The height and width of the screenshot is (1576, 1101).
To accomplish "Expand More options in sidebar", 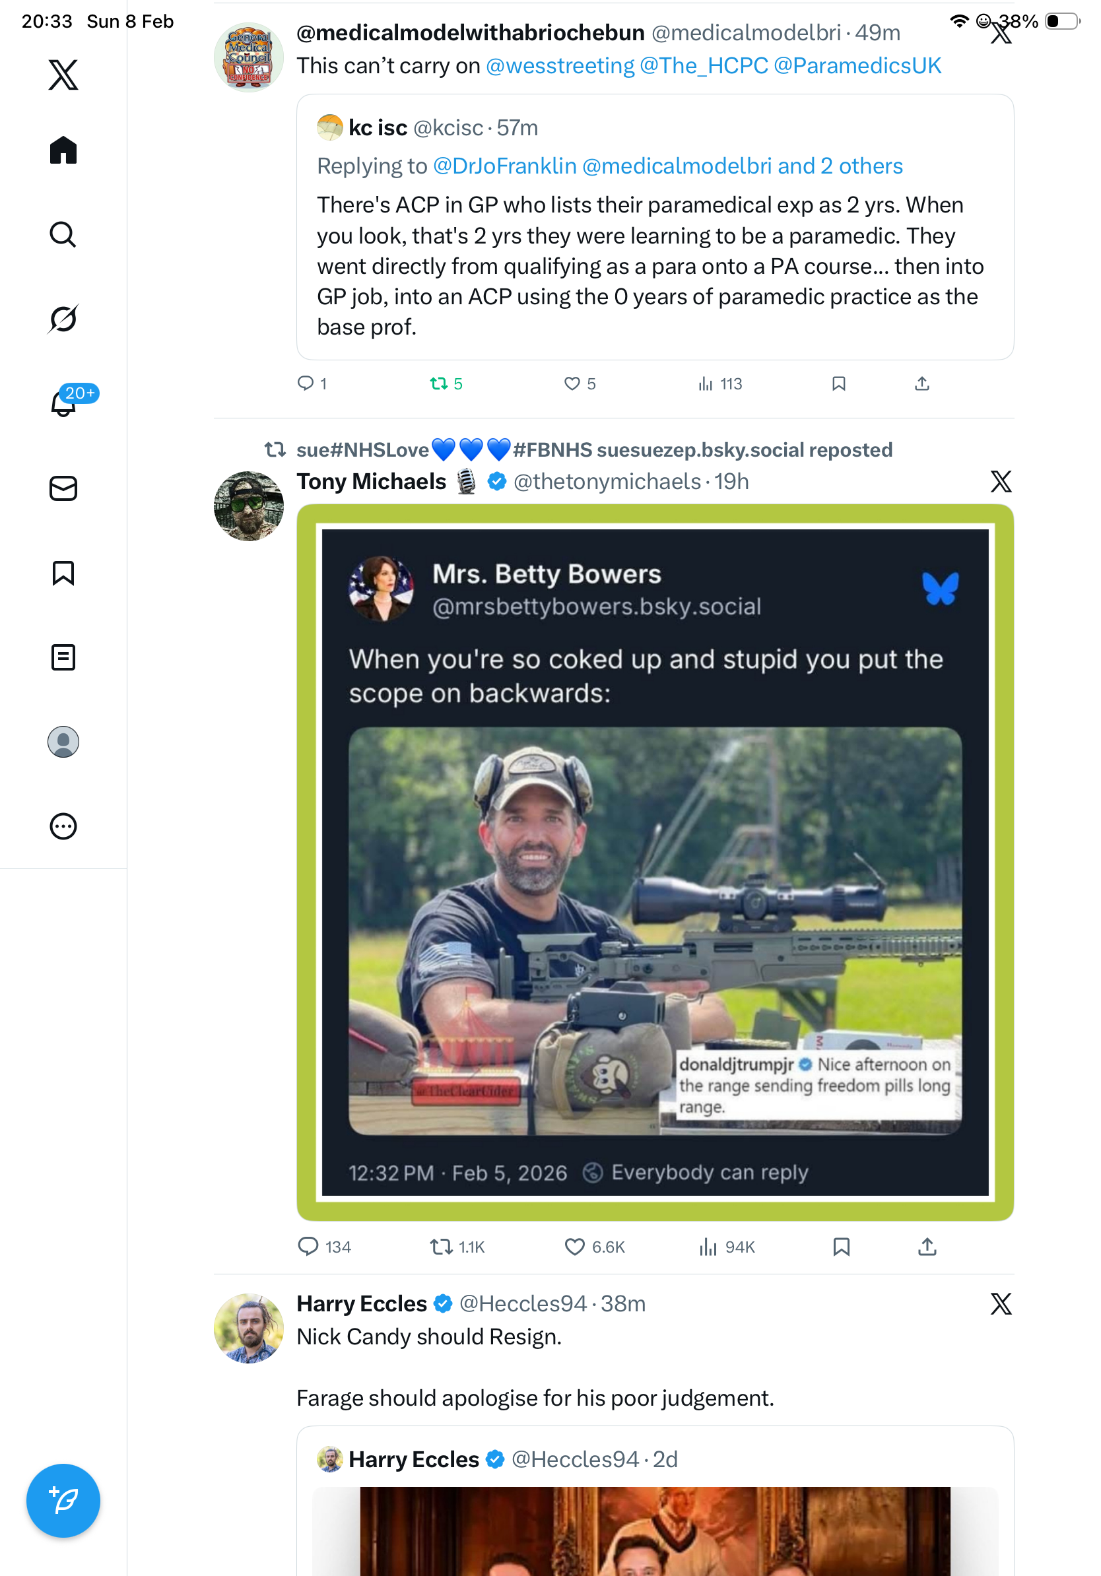I will [x=63, y=826].
